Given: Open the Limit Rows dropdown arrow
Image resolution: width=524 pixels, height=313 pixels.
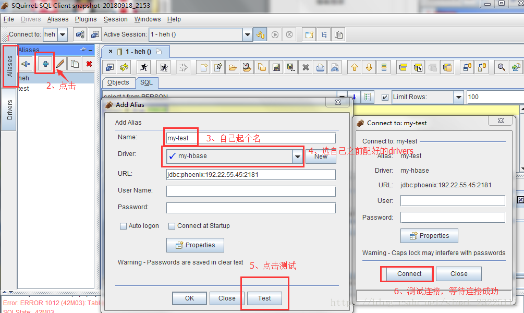Looking at the screenshot, I should click(459, 98).
